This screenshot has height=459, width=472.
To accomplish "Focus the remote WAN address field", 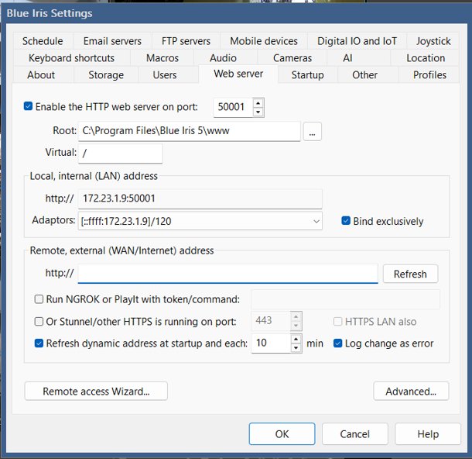I will 227,274.
